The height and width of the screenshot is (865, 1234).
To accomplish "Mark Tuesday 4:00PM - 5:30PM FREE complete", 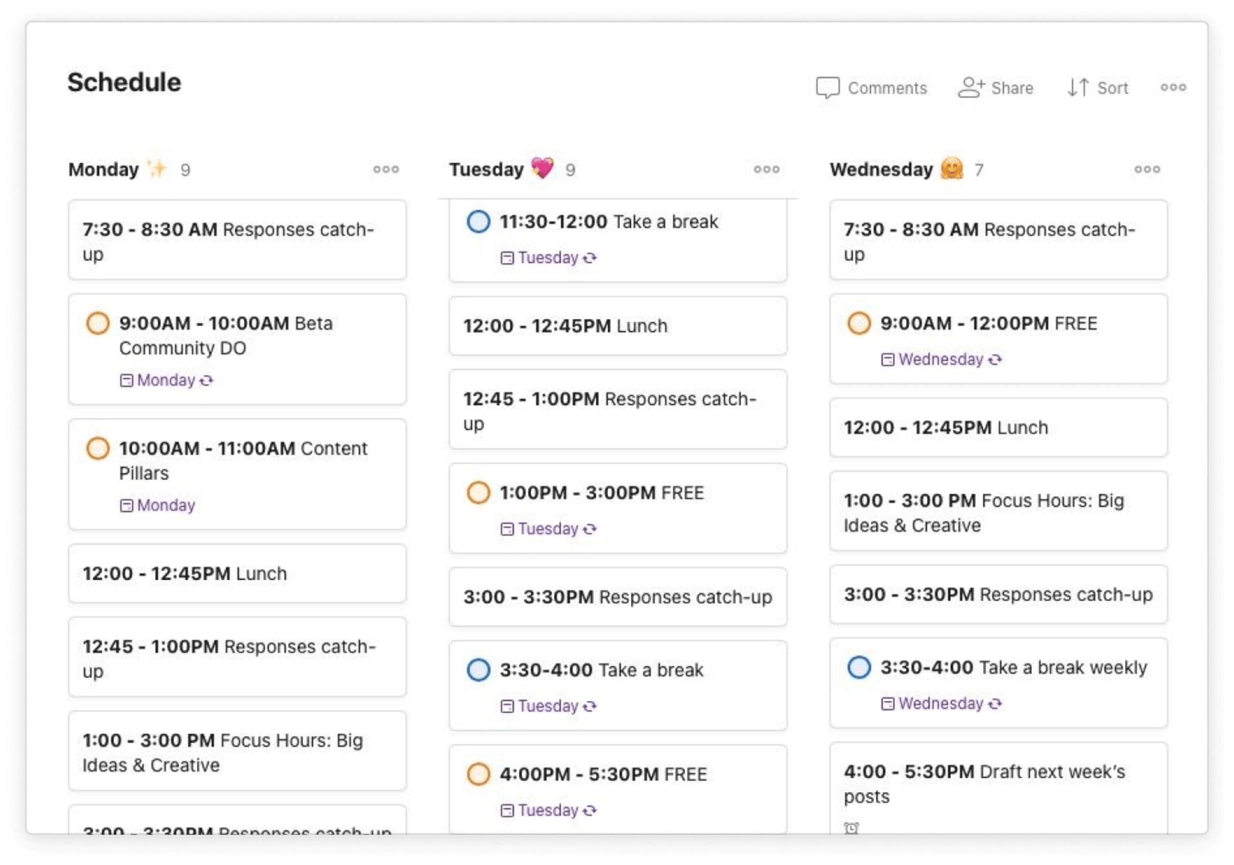I will [478, 774].
